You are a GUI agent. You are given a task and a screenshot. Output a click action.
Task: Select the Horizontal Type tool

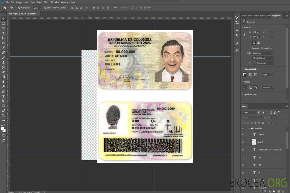(x=3, y=96)
